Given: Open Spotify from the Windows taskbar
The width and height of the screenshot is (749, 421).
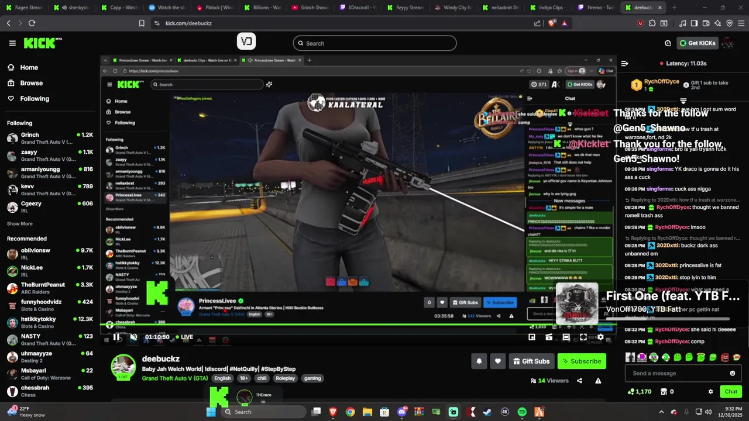Looking at the screenshot, I should point(522,412).
